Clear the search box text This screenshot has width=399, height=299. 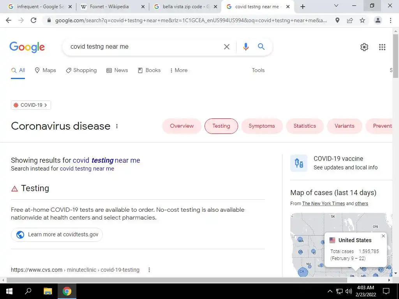click(x=227, y=47)
